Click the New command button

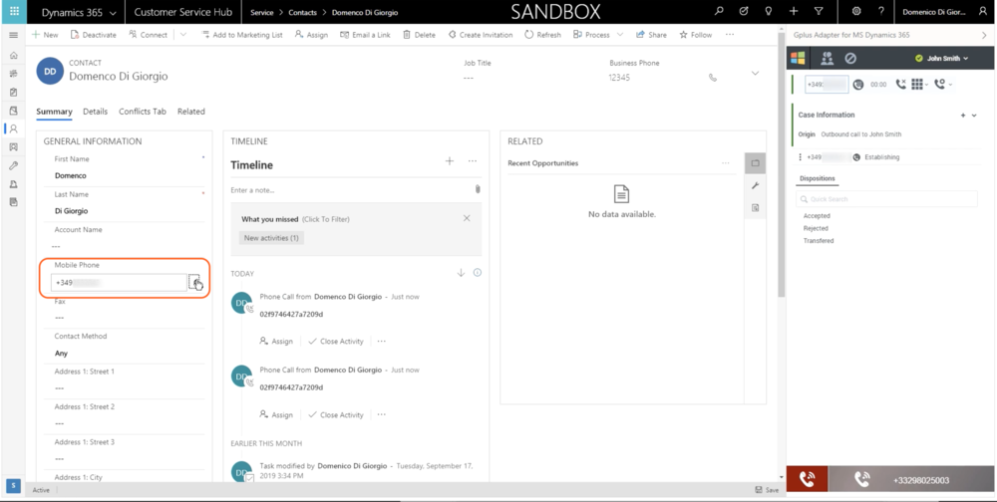pyautogui.click(x=45, y=35)
